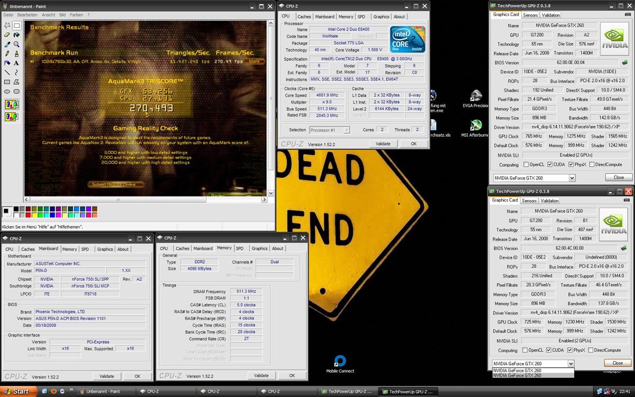This screenshot has height=397, width=635.
Task: Open the SPD tab in the Memory CPU-Z window
Action: (240, 248)
